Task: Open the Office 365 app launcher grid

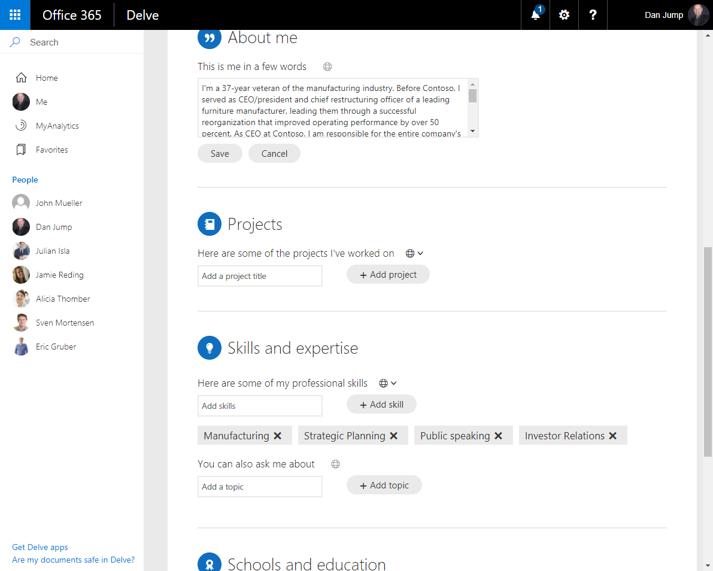Action: point(15,15)
